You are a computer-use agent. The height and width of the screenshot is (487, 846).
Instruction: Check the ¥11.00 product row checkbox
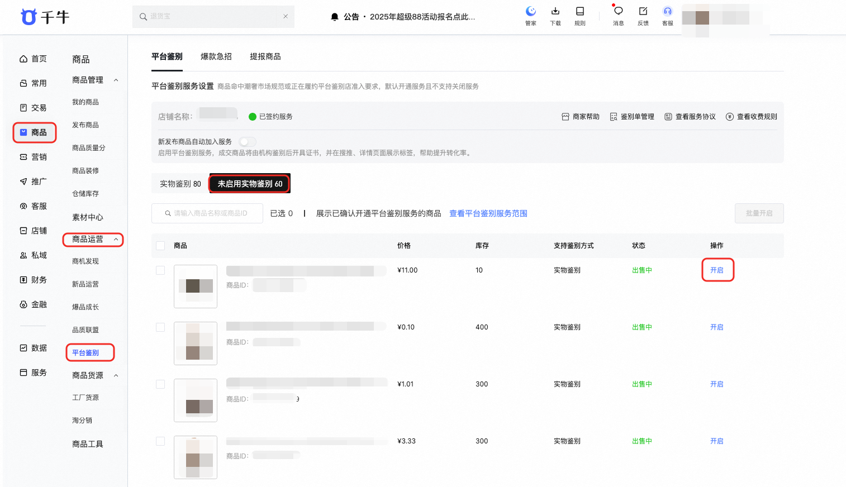click(160, 270)
